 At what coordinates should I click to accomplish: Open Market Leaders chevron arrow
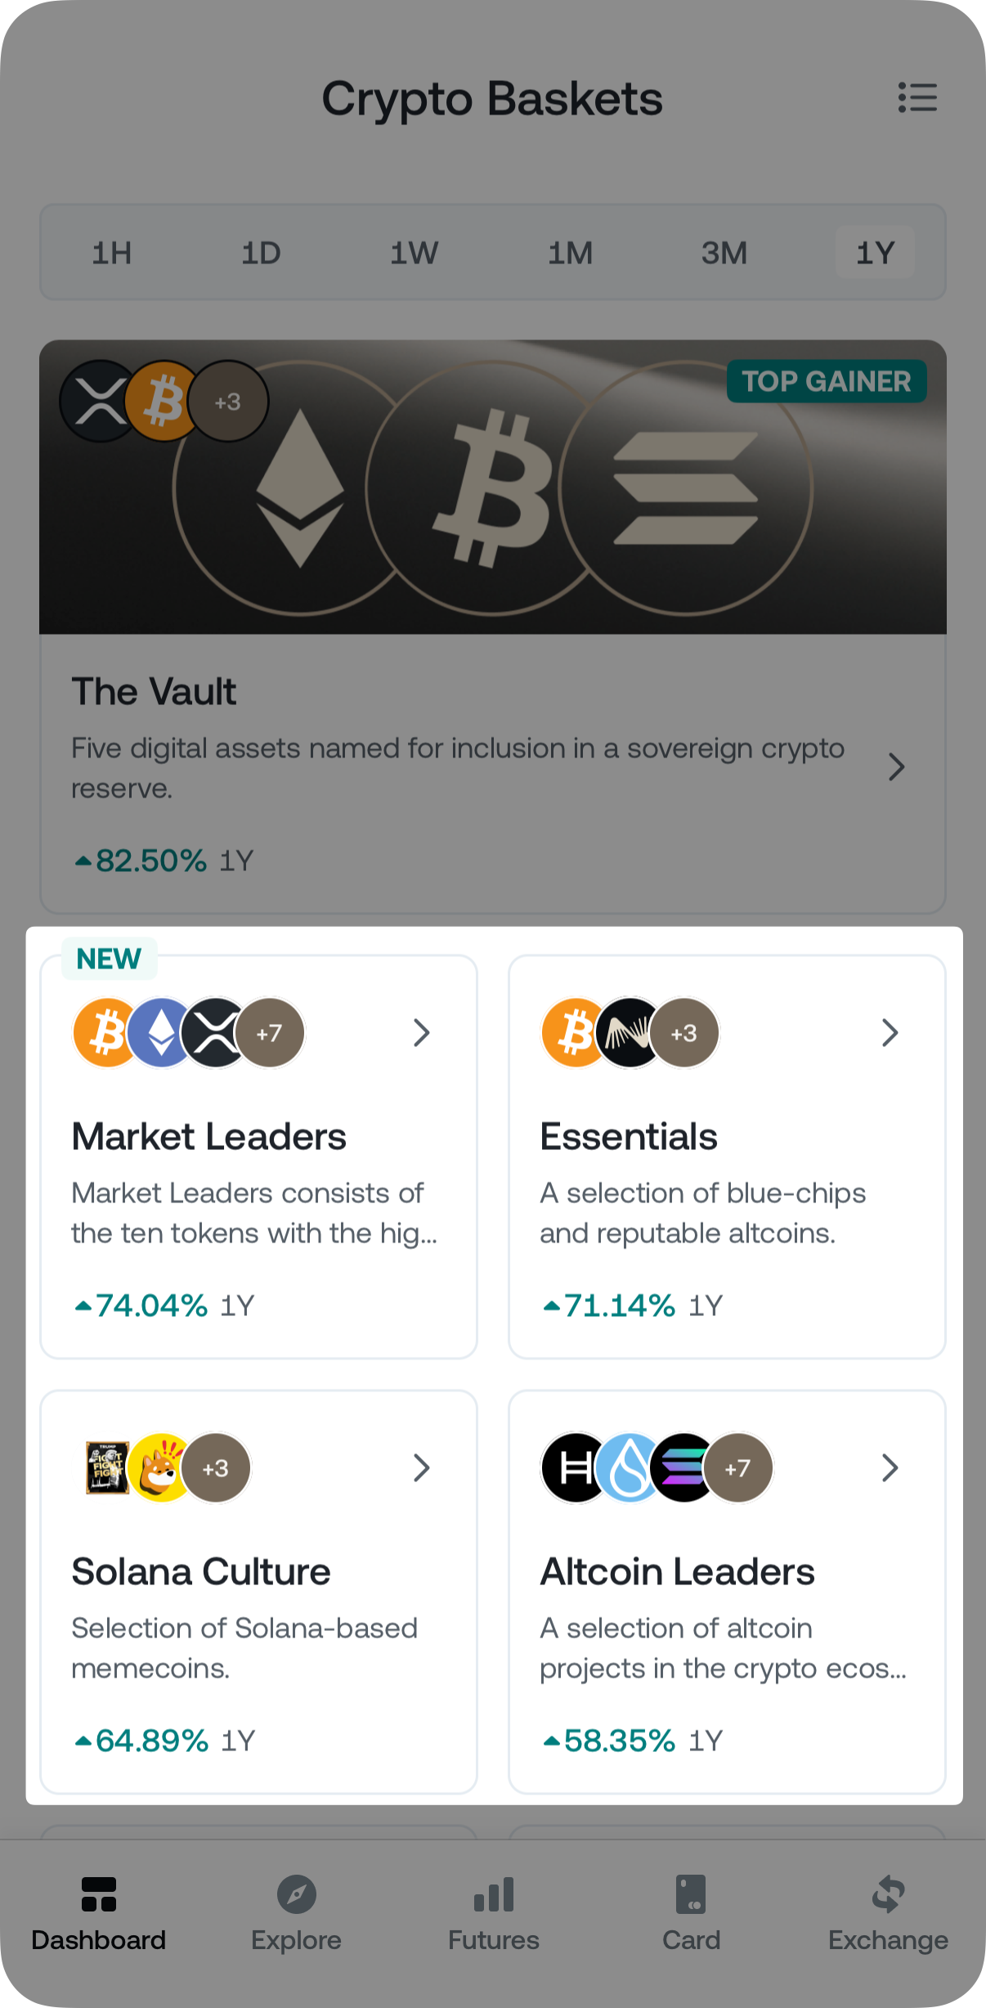pos(421,1033)
